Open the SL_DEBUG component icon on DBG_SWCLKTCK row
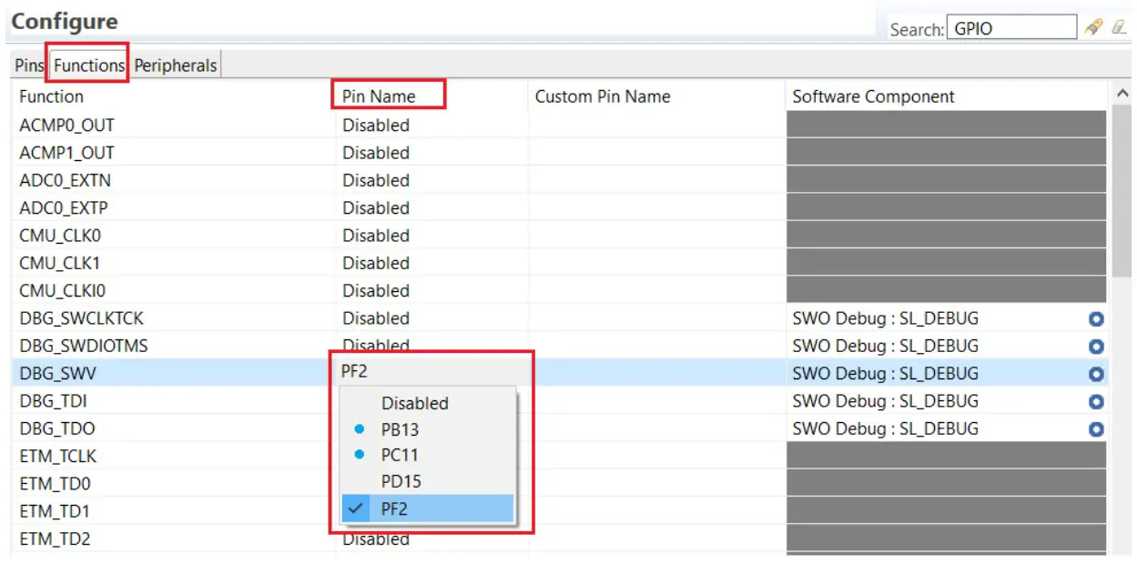Image resolution: width=1137 pixels, height=564 pixels. point(1096,318)
